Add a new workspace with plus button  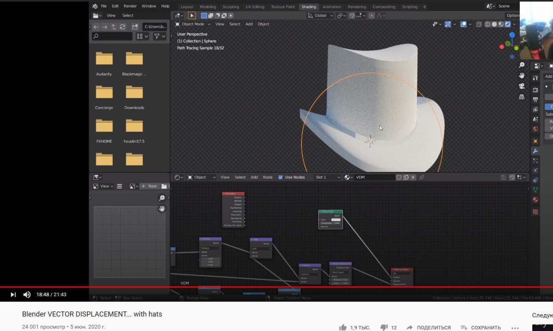coord(425,6)
